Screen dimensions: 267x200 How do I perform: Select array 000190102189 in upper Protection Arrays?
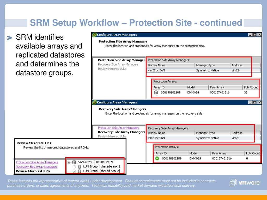coord(171,92)
